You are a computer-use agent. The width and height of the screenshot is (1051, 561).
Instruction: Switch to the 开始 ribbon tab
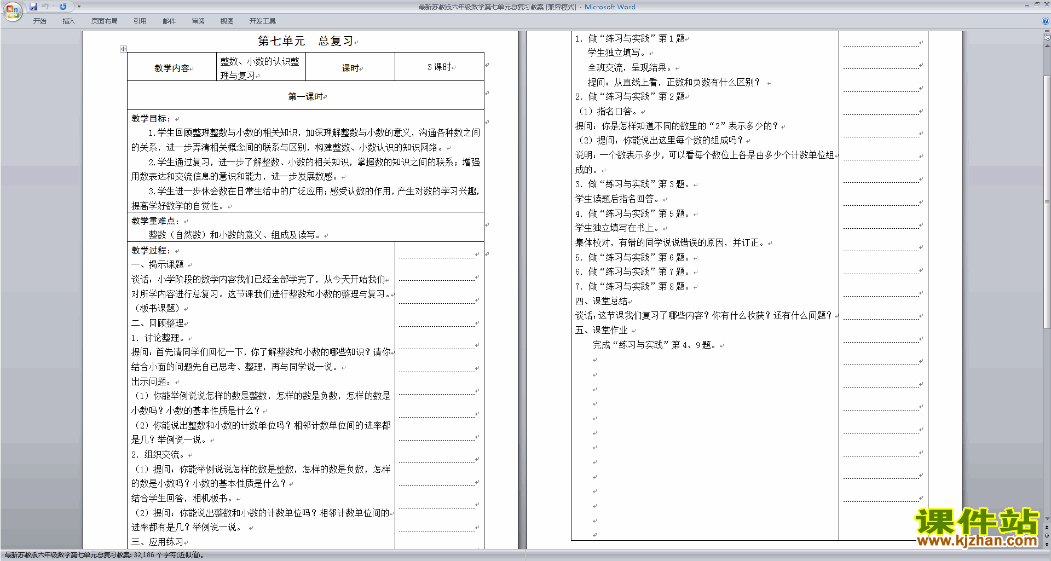pyautogui.click(x=39, y=21)
